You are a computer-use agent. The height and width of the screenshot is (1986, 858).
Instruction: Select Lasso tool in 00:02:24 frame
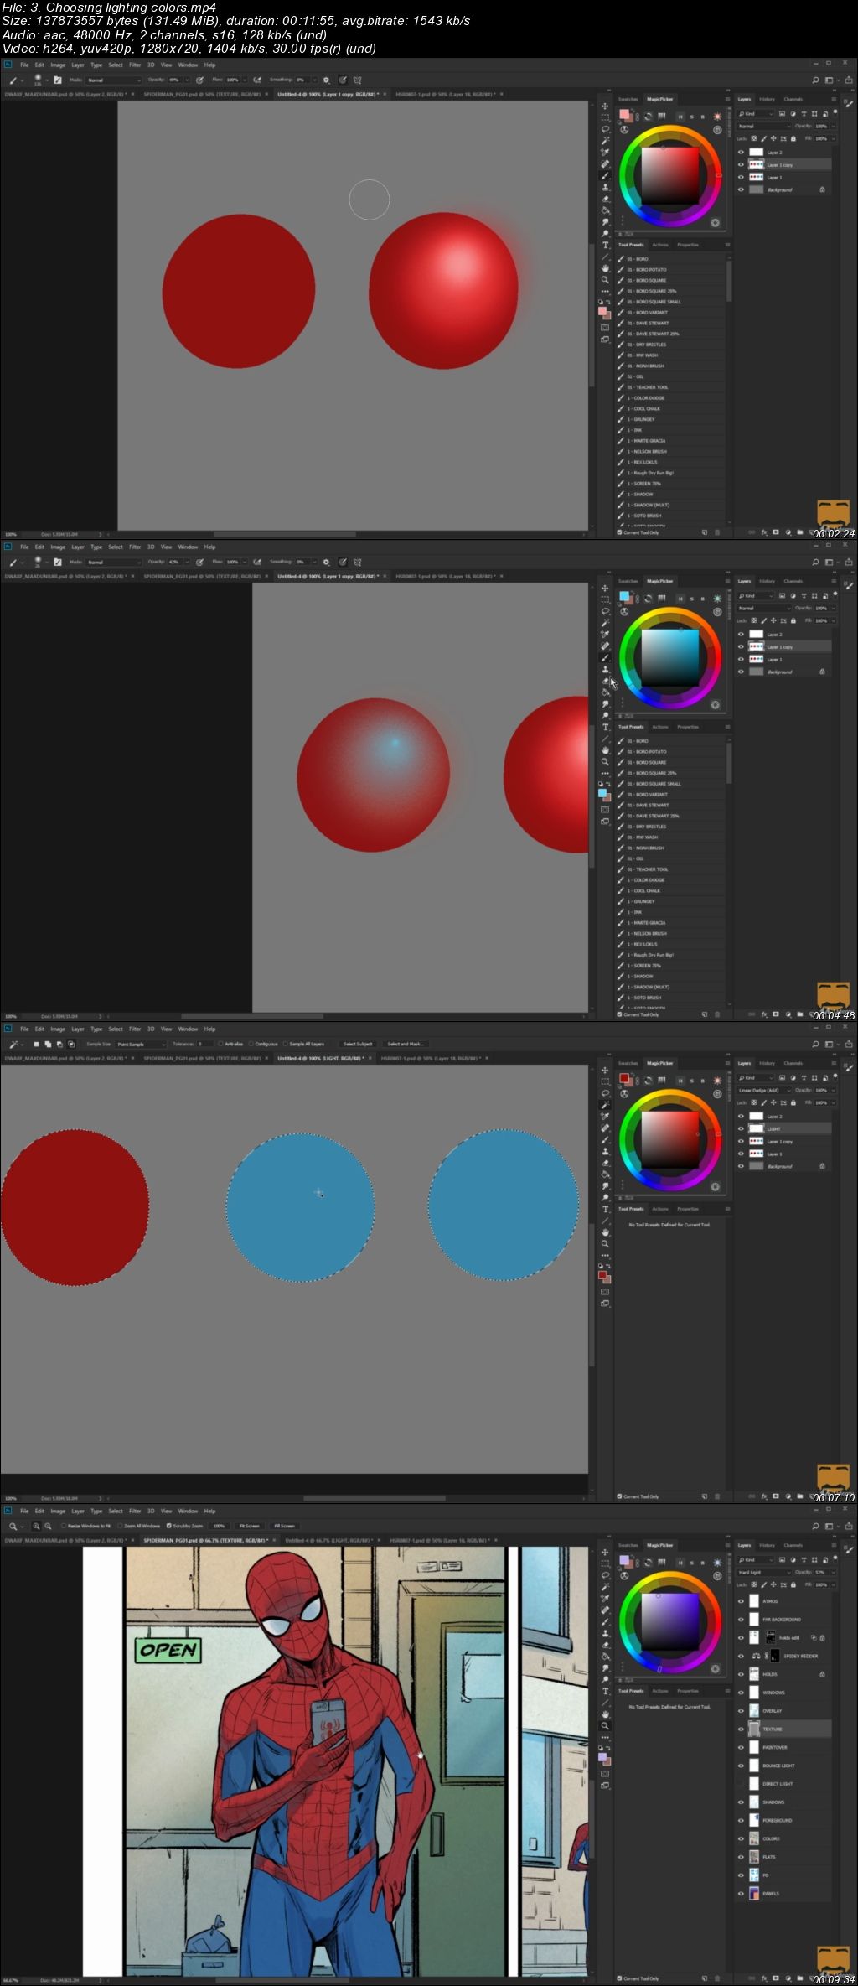(605, 130)
